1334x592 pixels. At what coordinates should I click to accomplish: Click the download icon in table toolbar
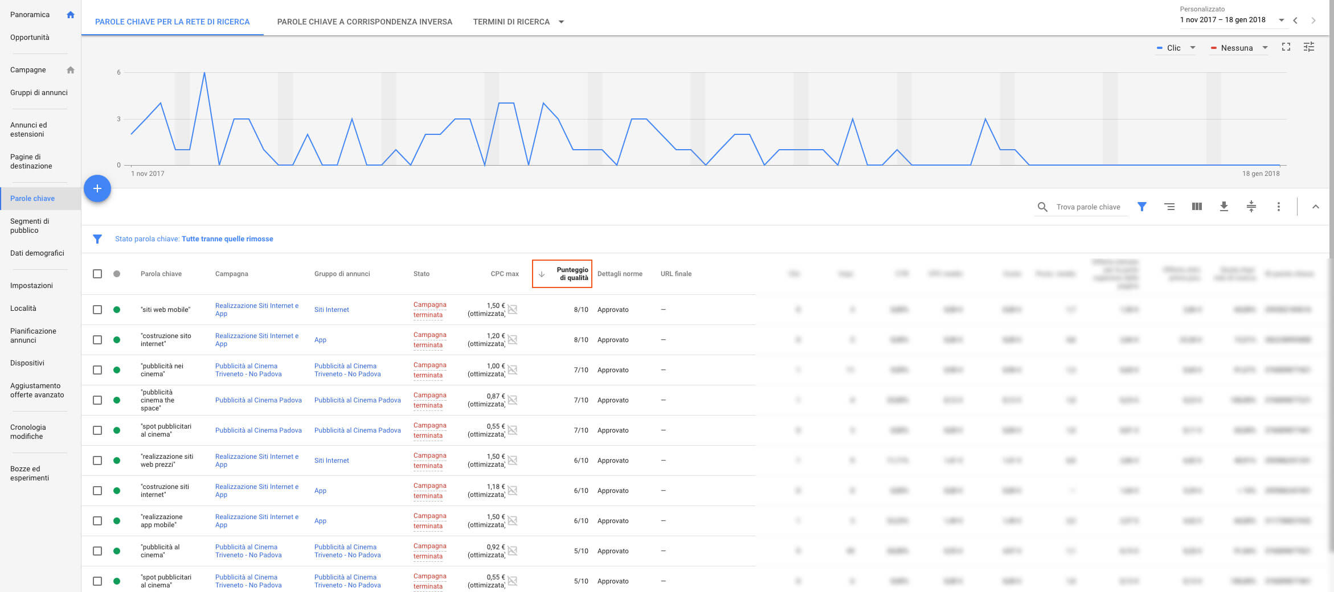1224,207
